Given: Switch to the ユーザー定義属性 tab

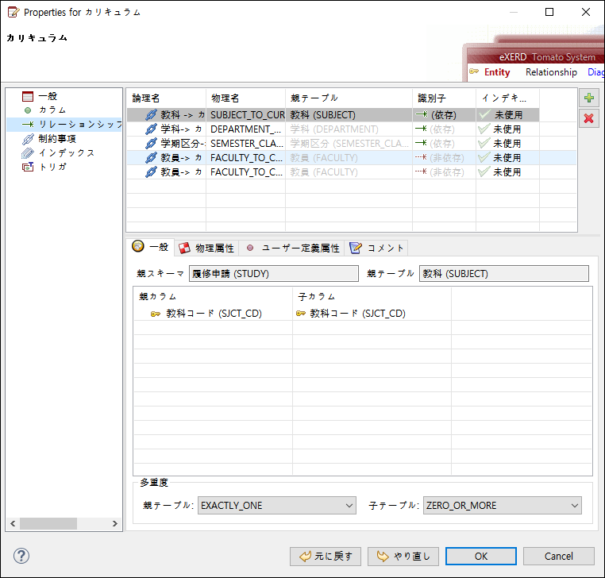Looking at the screenshot, I should [x=293, y=248].
